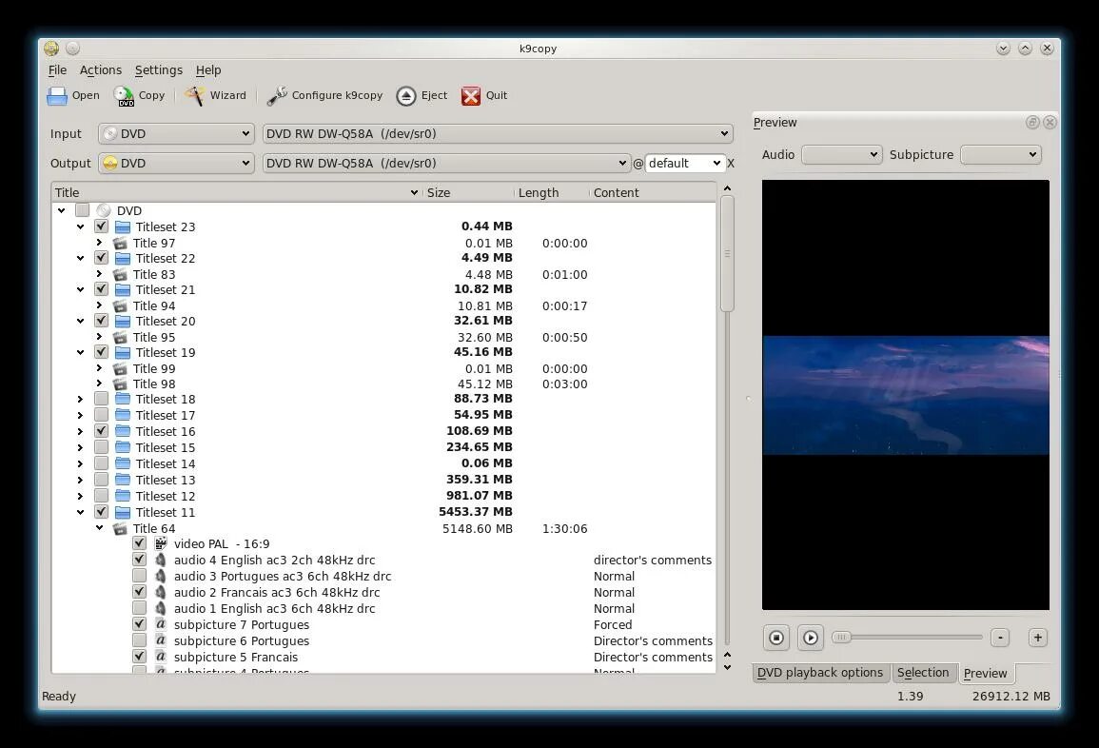Collapse the Title 64 entry

(99, 528)
